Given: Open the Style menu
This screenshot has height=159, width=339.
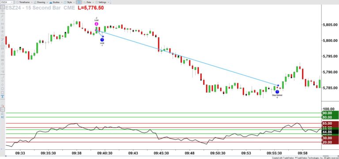Looking at the screenshot, I should (69, 2).
